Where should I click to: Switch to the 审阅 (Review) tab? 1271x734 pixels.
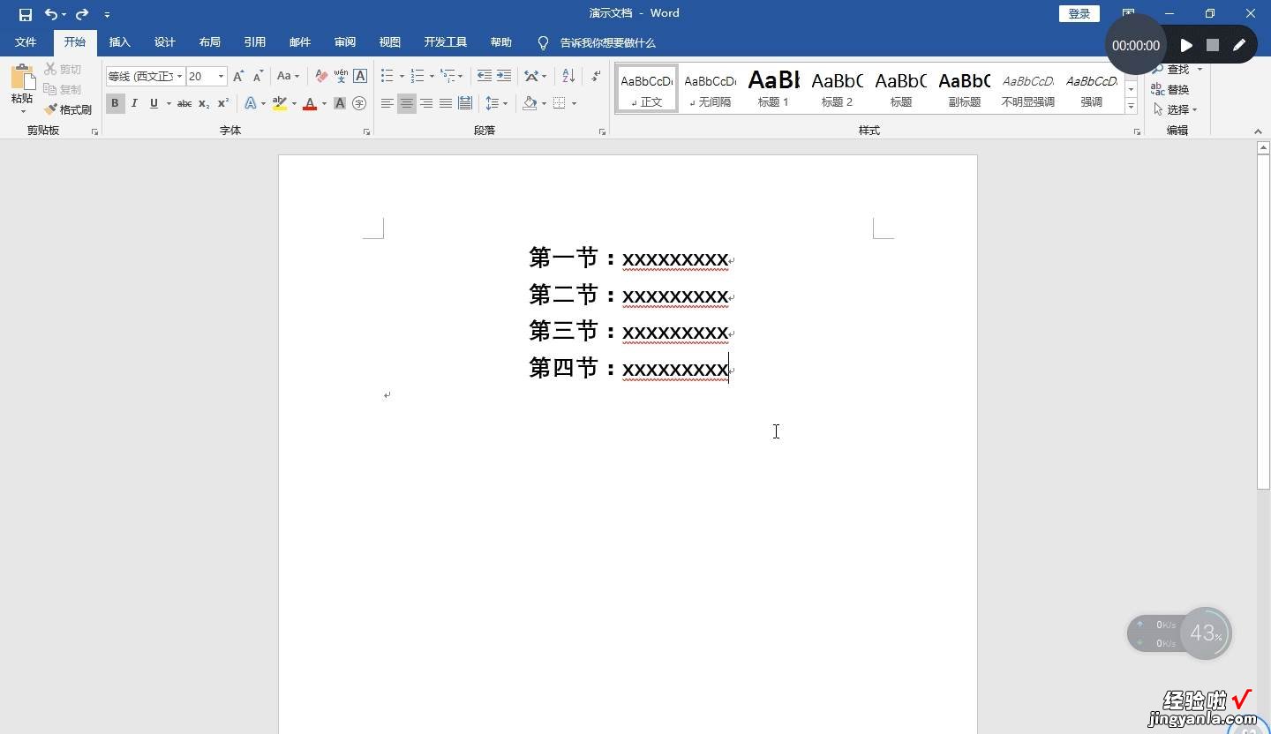click(x=344, y=42)
